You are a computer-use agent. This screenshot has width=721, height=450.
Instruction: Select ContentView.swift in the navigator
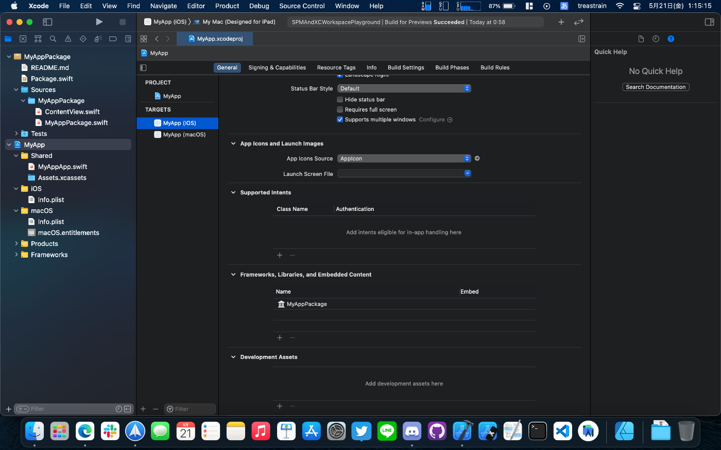[72, 112]
